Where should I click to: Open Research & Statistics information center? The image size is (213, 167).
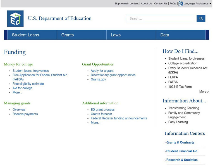point(182,160)
